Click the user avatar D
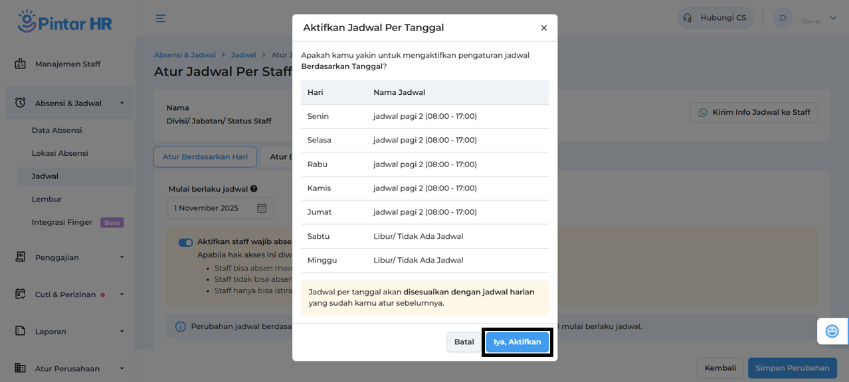The height and width of the screenshot is (382, 849). click(x=783, y=19)
